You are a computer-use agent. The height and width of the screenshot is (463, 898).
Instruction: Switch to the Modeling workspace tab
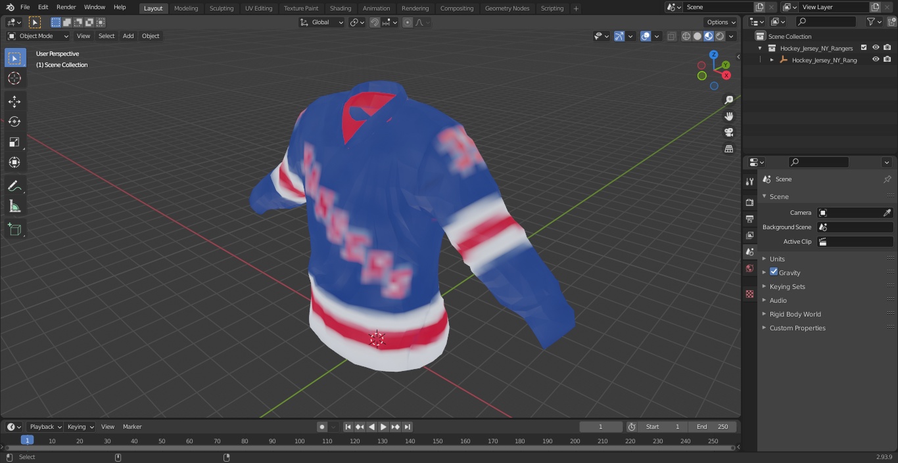click(x=186, y=9)
